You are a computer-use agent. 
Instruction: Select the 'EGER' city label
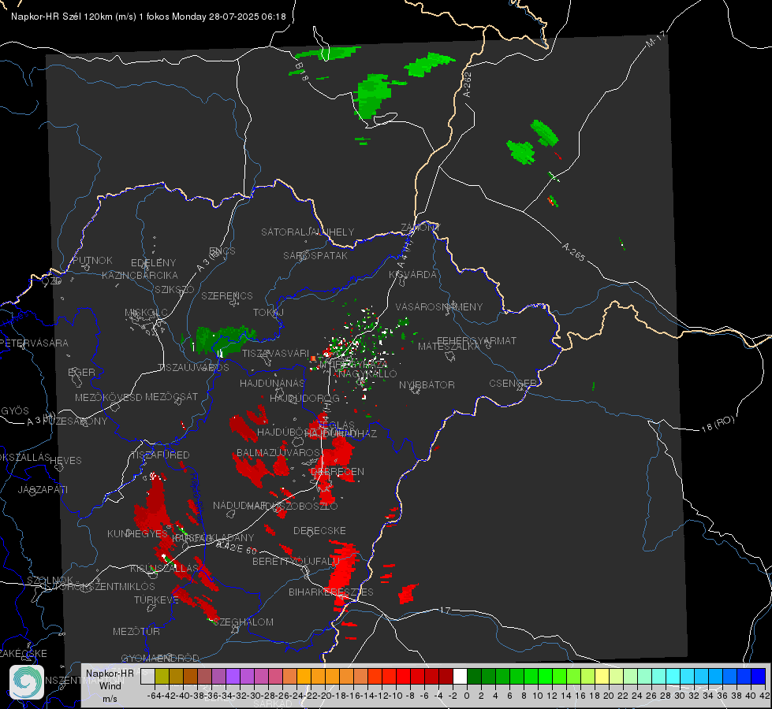(82, 372)
